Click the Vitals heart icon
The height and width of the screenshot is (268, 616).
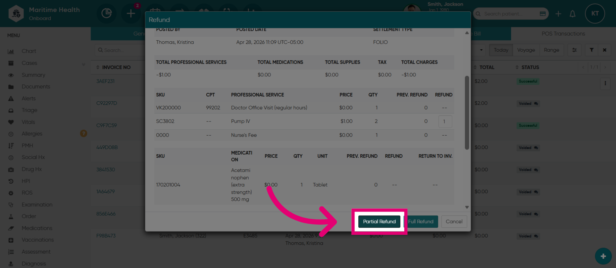[11, 122]
